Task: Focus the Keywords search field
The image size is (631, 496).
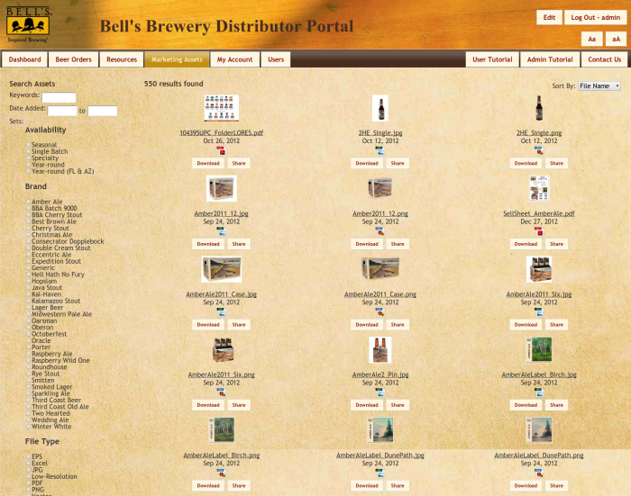Action: [x=59, y=98]
